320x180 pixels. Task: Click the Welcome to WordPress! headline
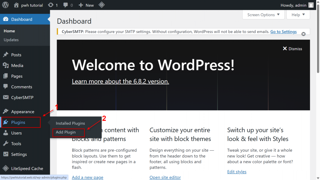coord(153,65)
